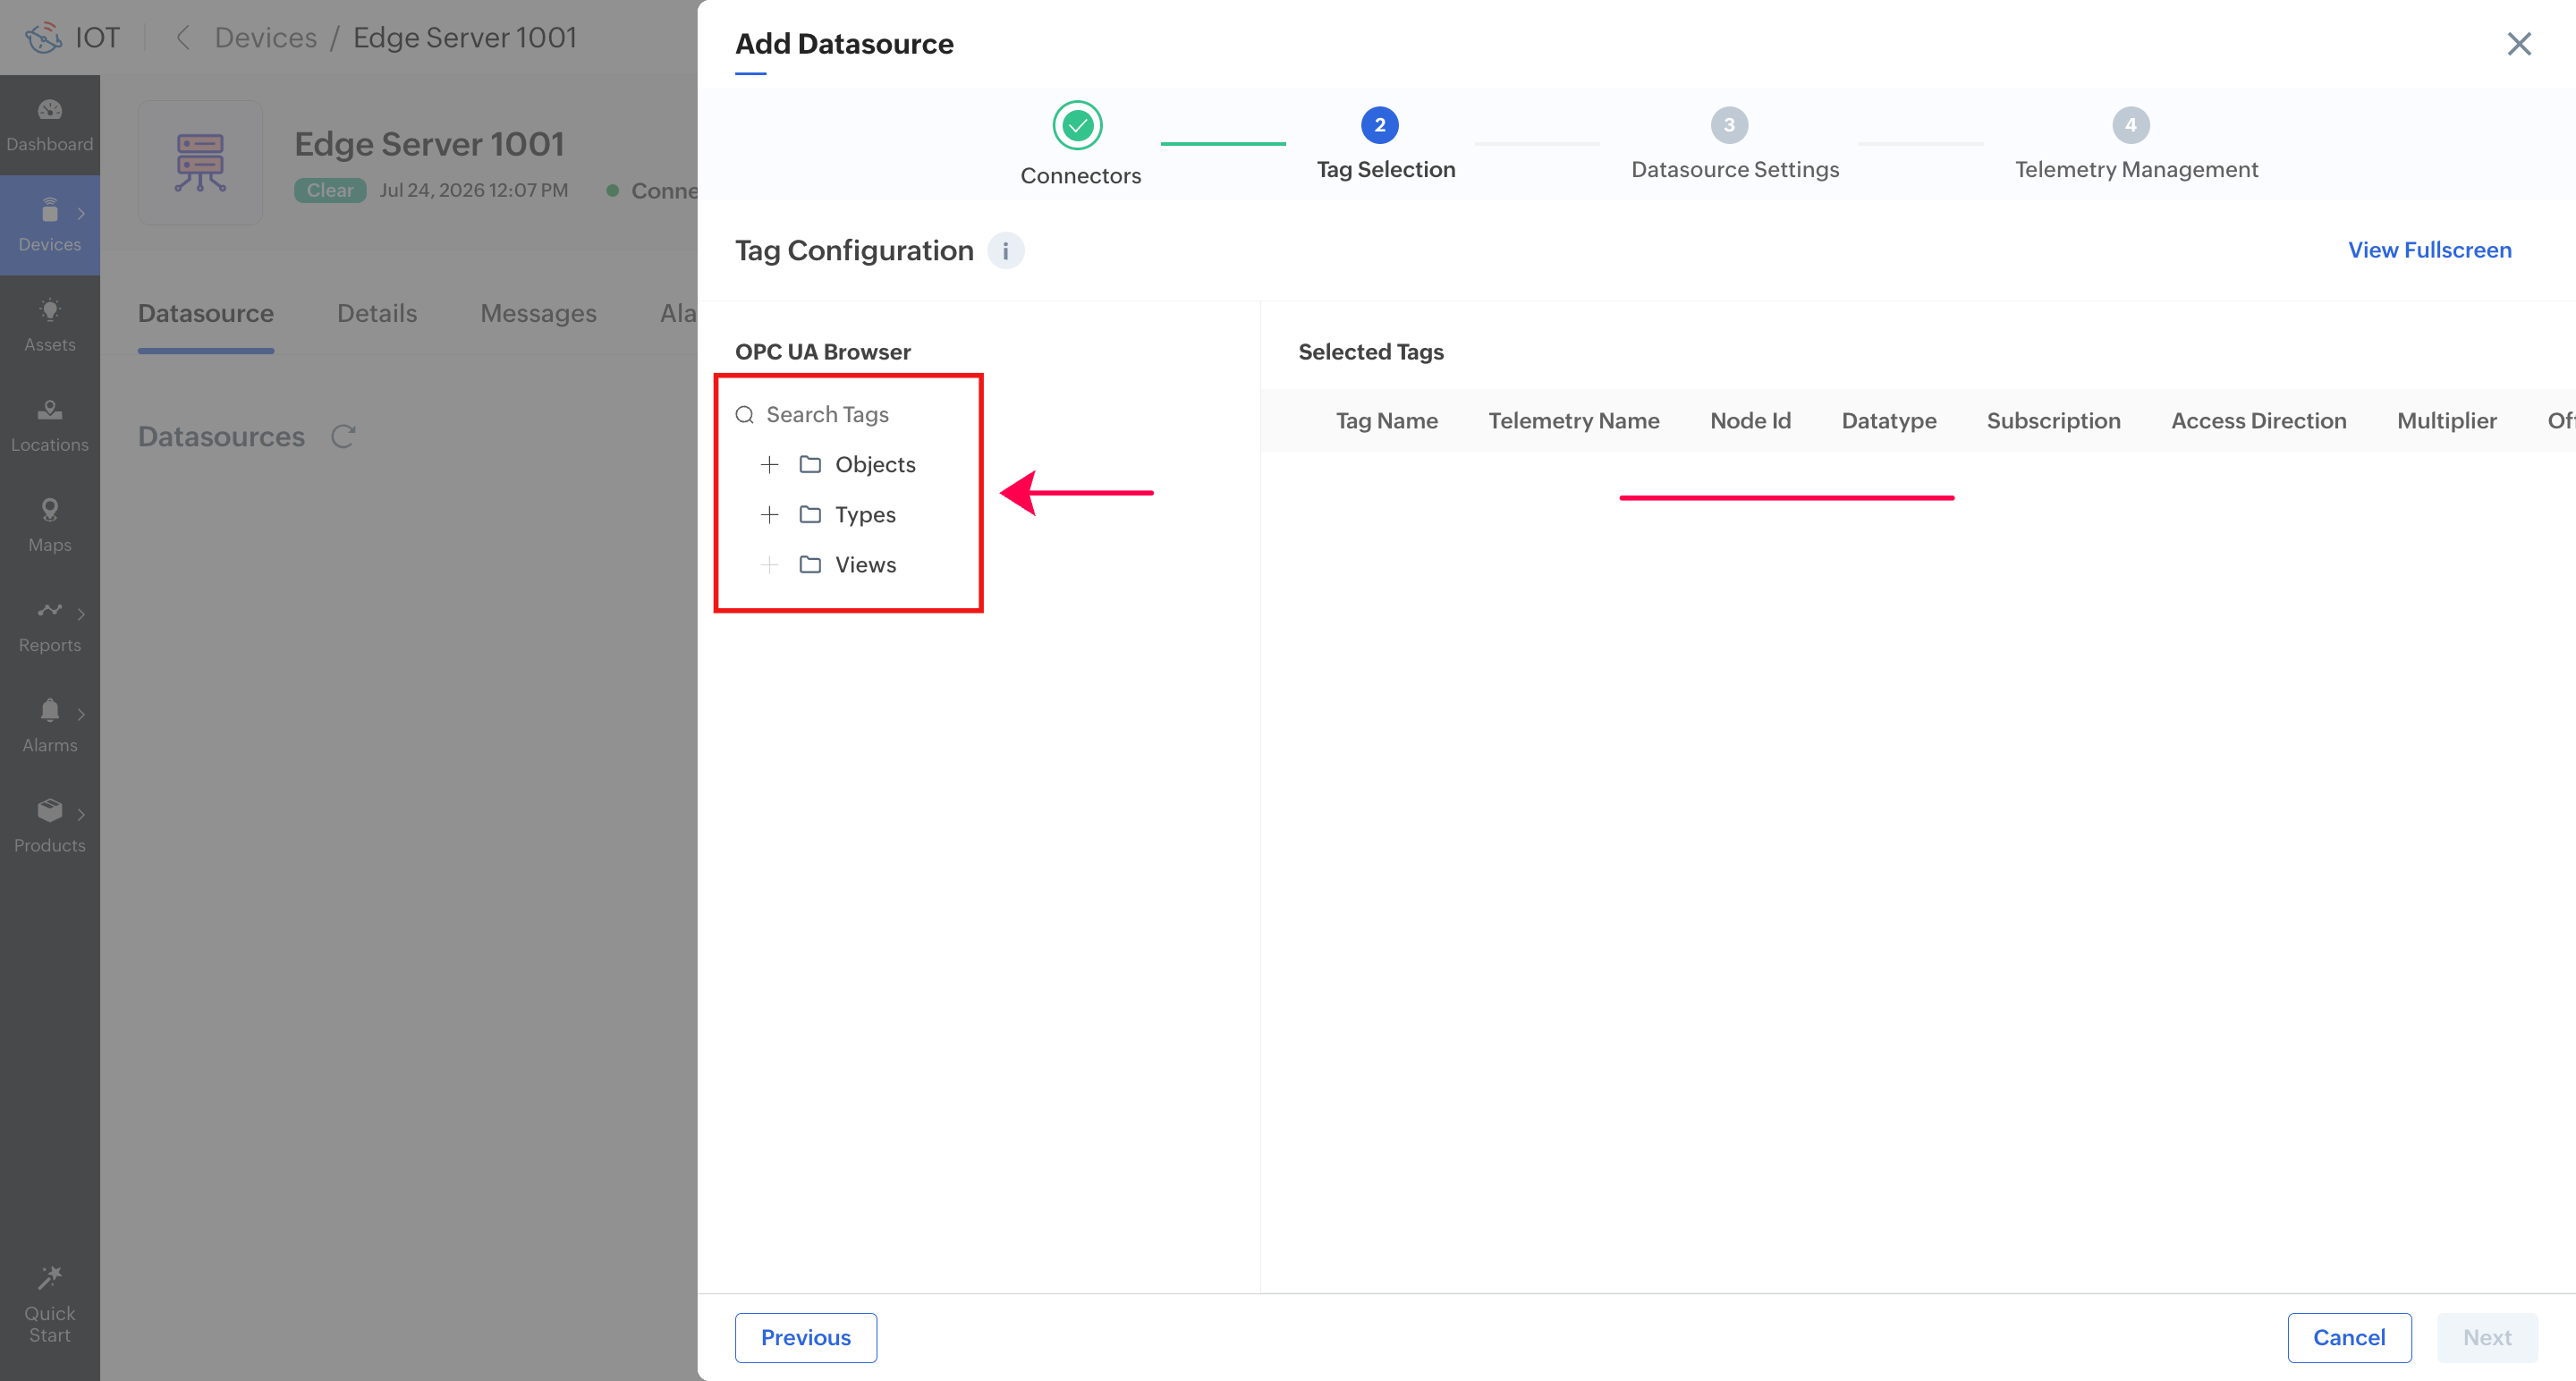
Task: Click the Previous button
Action: click(x=806, y=1337)
